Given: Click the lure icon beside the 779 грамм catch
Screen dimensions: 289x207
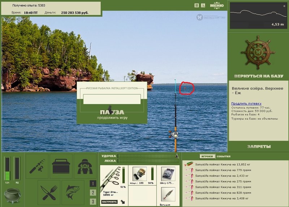Looking at the screenshot, I should pyautogui.click(x=189, y=170).
